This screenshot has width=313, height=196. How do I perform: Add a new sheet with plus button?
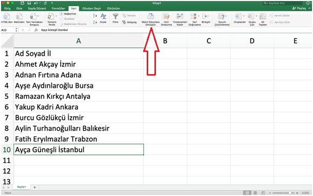pos(34,187)
